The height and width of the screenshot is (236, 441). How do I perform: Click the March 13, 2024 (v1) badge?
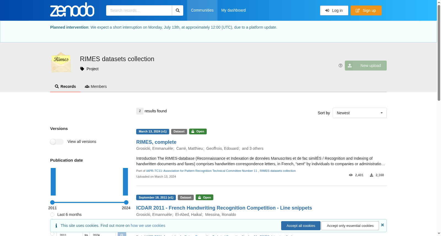pos(153,132)
